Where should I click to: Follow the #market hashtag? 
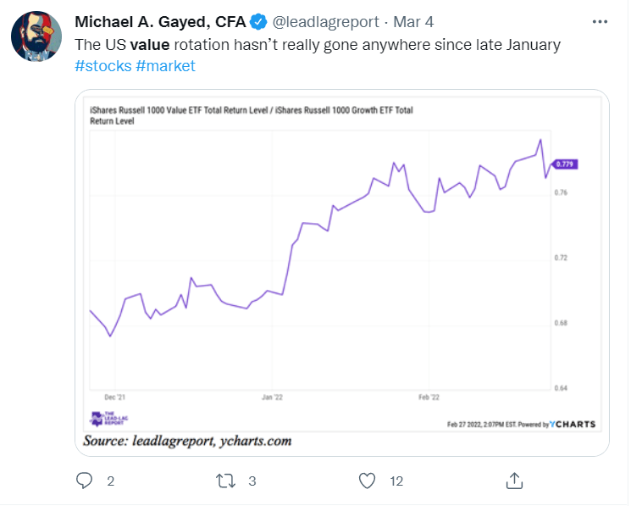(x=165, y=66)
